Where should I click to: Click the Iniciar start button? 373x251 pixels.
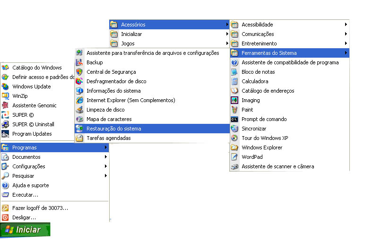pos(25,230)
